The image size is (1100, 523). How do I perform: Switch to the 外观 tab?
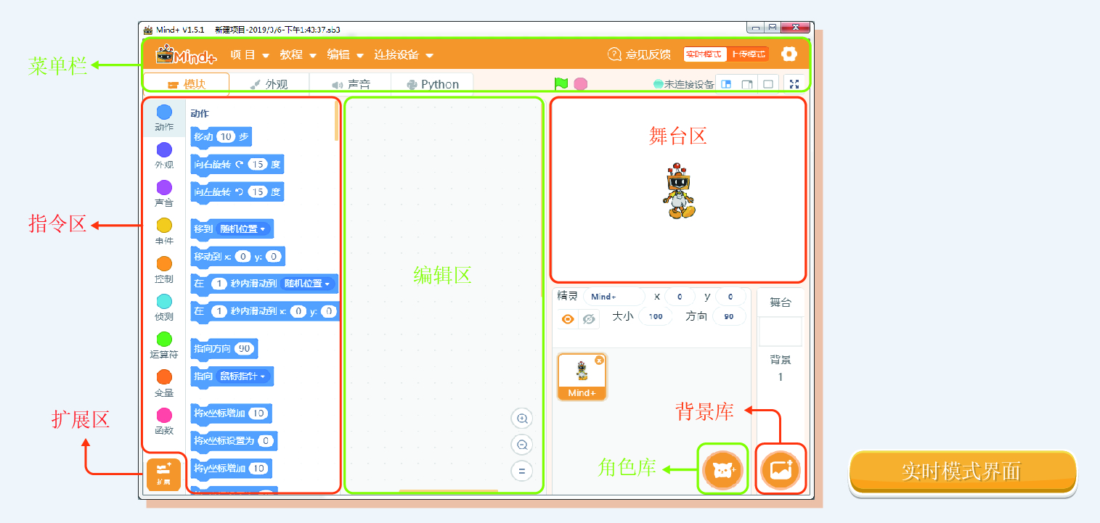(269, 84)
